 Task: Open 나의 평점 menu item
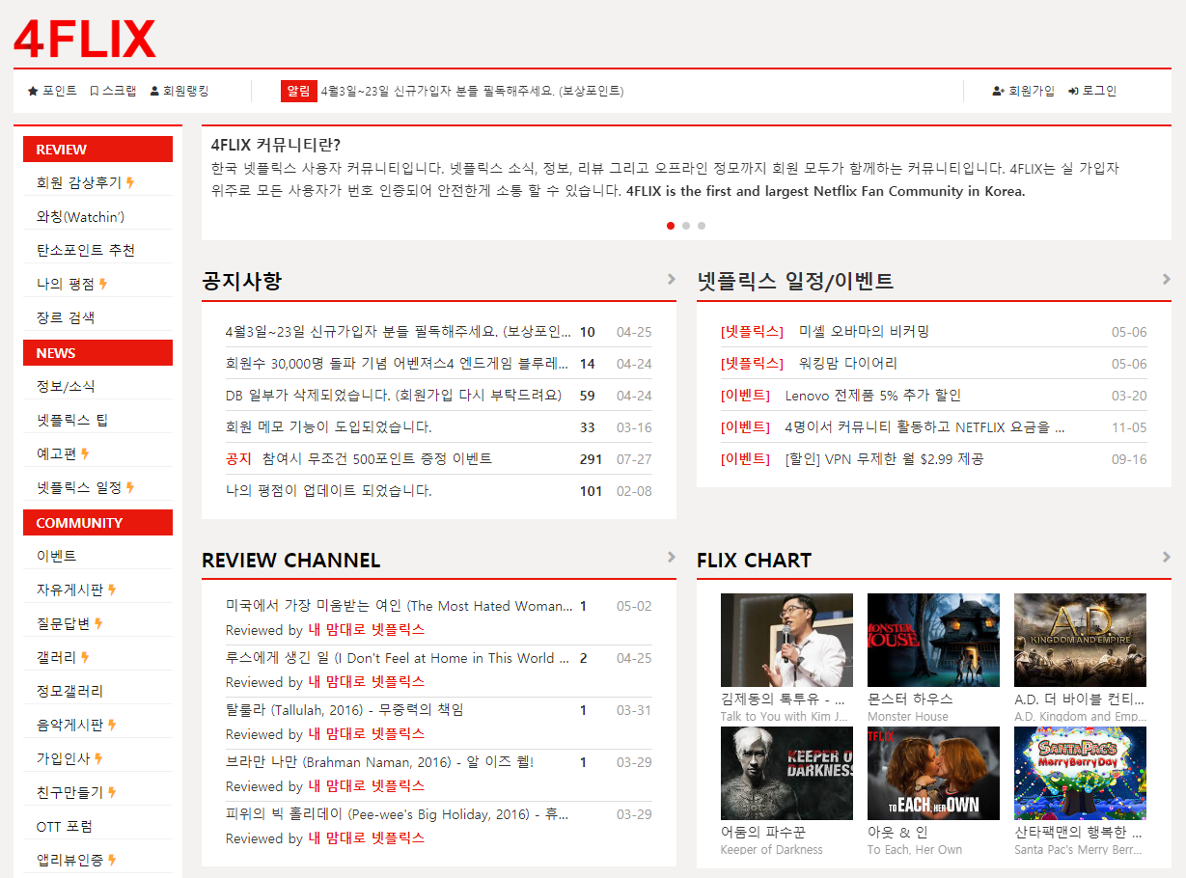tap(71, 284)
